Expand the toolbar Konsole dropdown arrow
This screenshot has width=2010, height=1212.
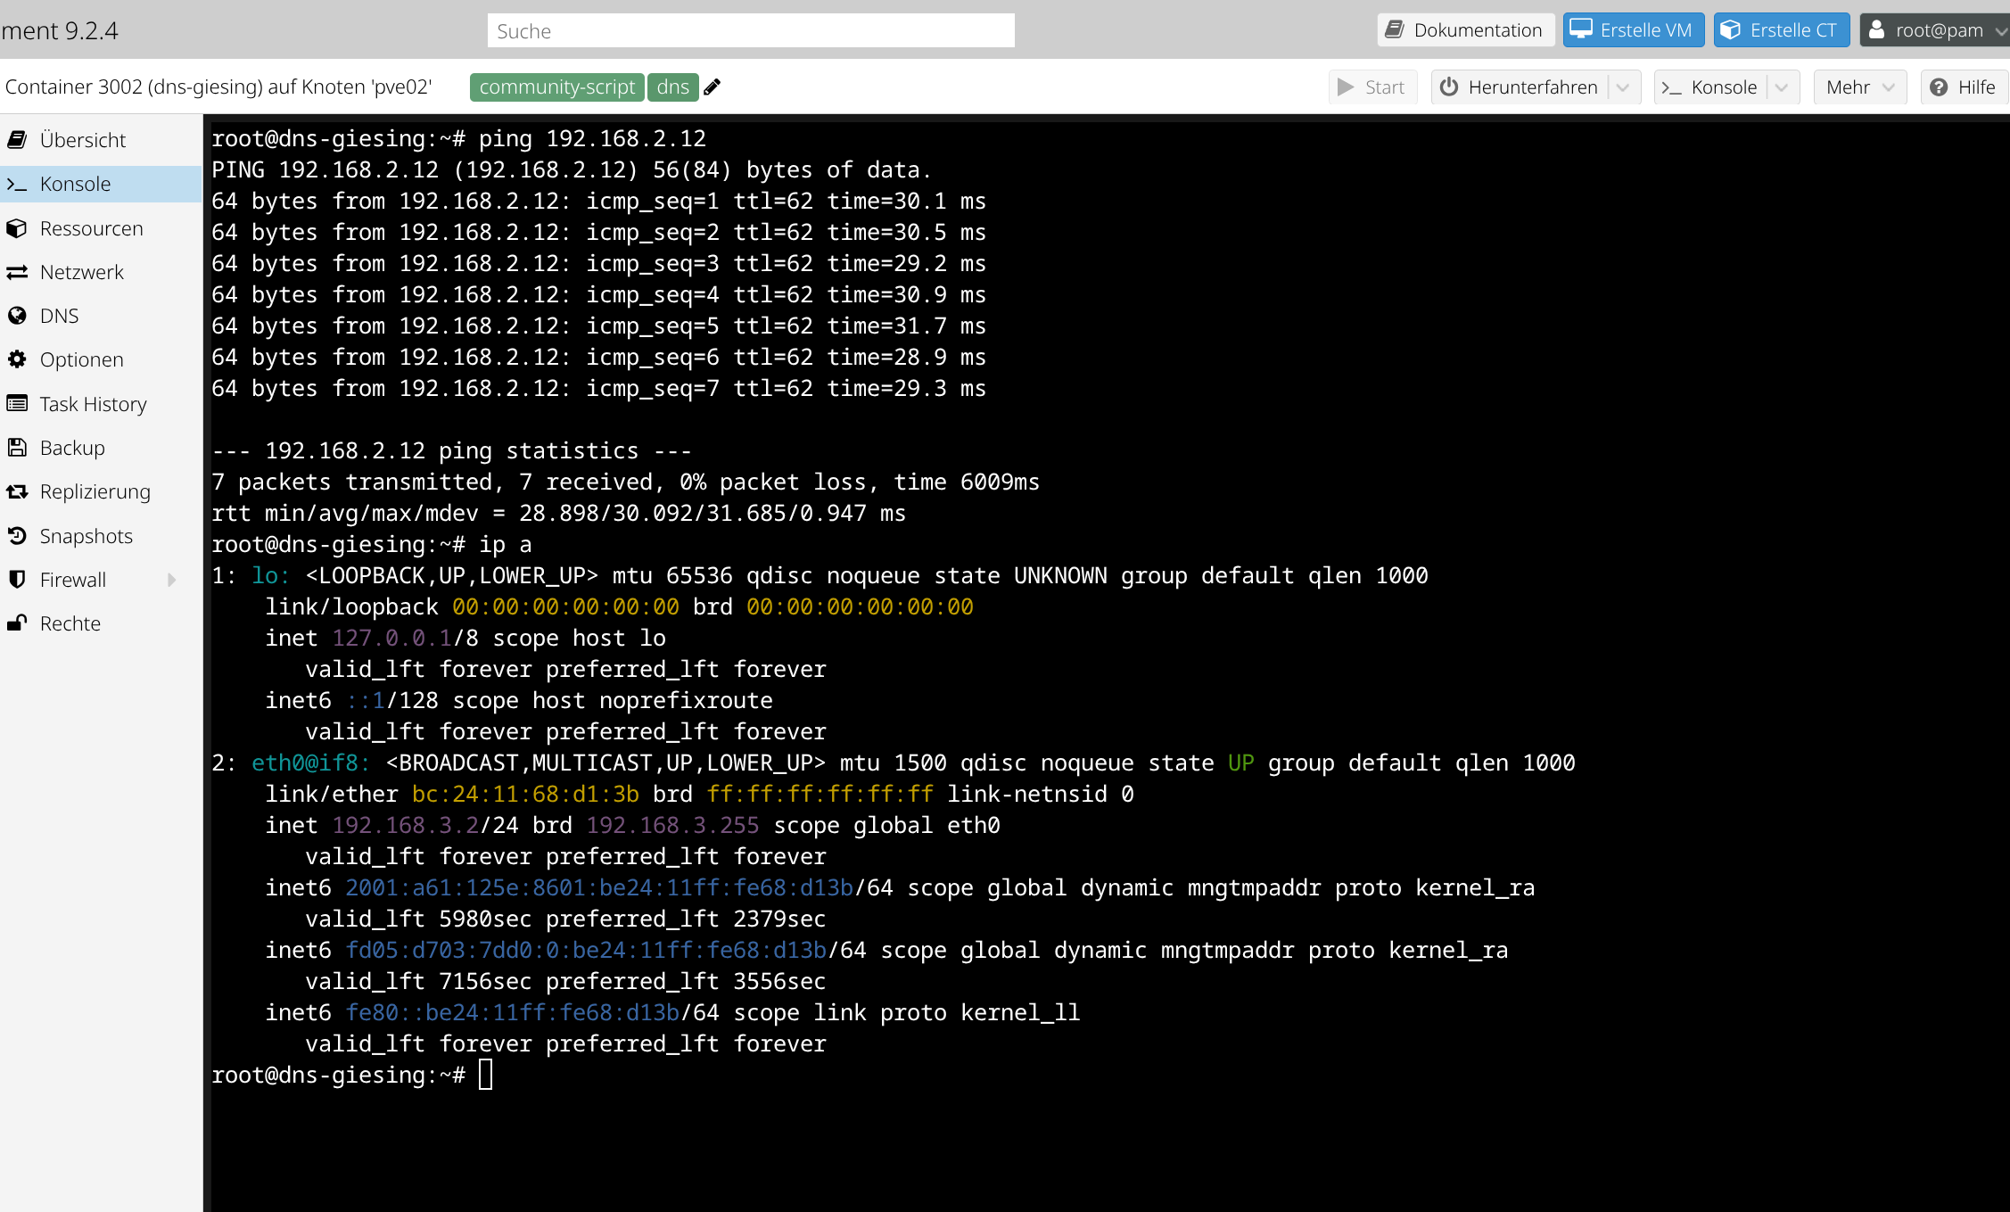point(1782,87)
